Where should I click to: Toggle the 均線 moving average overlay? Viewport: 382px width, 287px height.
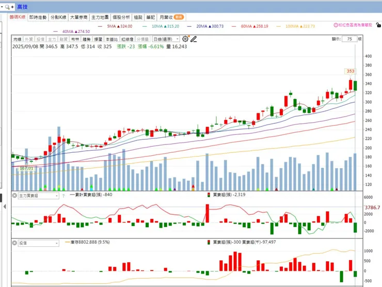(x=18, y=39)
